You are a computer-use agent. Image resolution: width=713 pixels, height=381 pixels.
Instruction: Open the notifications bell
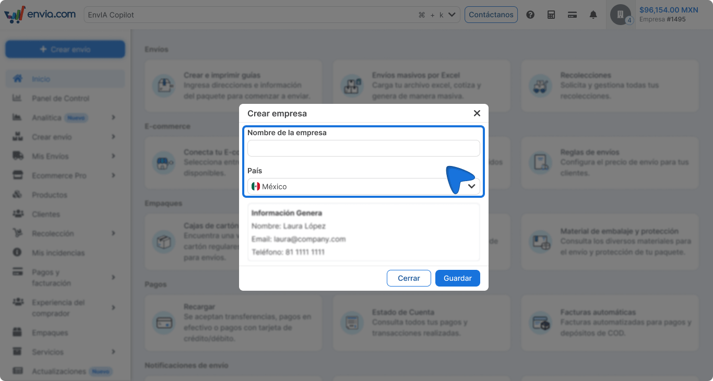(593, 15)
